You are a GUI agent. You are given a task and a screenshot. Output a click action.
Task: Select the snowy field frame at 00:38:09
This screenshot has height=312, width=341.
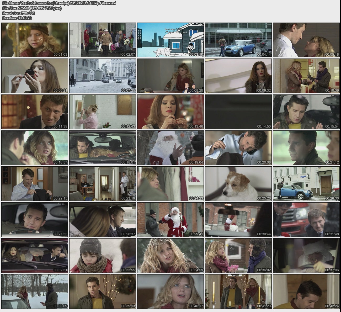click(35, 292)
